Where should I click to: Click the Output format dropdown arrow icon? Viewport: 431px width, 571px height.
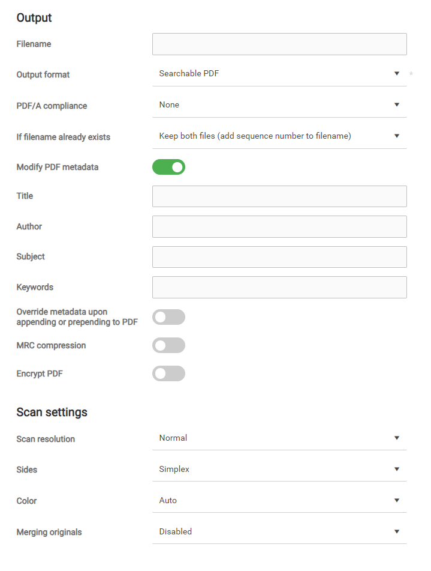click(397, 74)
